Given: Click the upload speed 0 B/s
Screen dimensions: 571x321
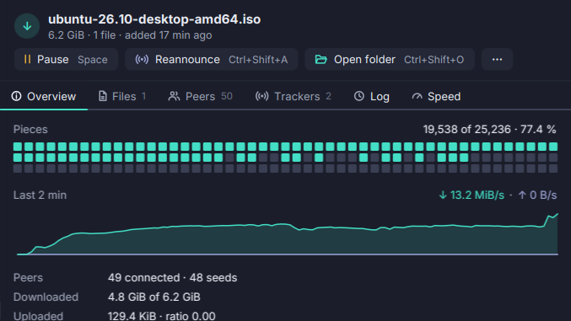Looking at the screenshot, I should pos(537,195).
